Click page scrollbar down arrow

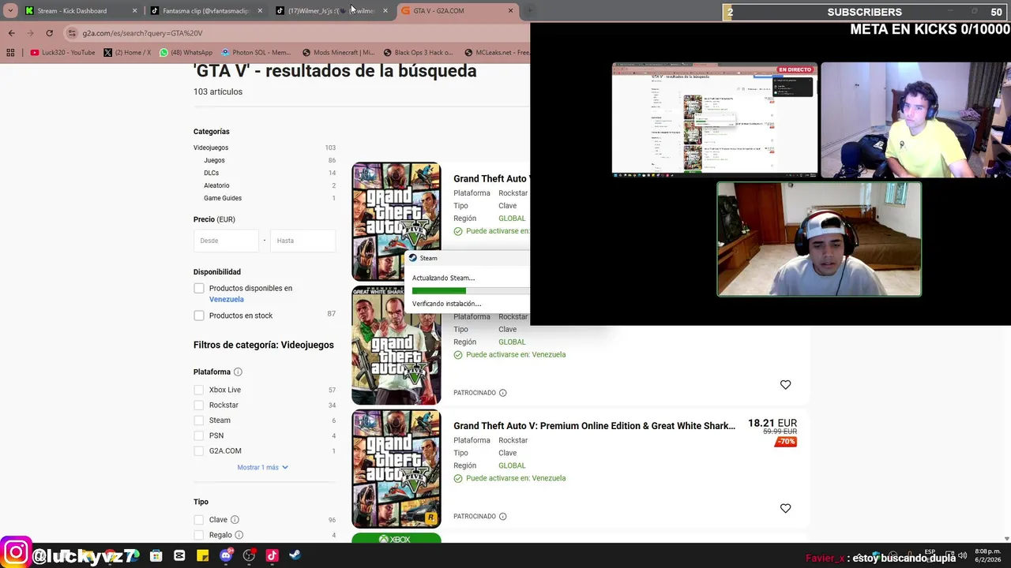(x=1006, y=539)
